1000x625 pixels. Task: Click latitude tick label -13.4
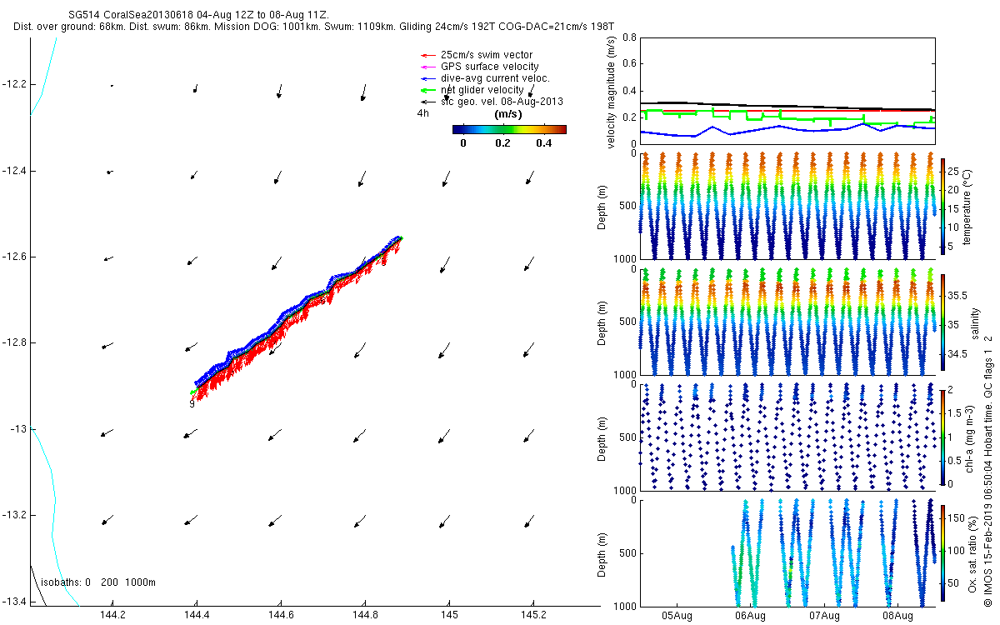coord(15,601)
